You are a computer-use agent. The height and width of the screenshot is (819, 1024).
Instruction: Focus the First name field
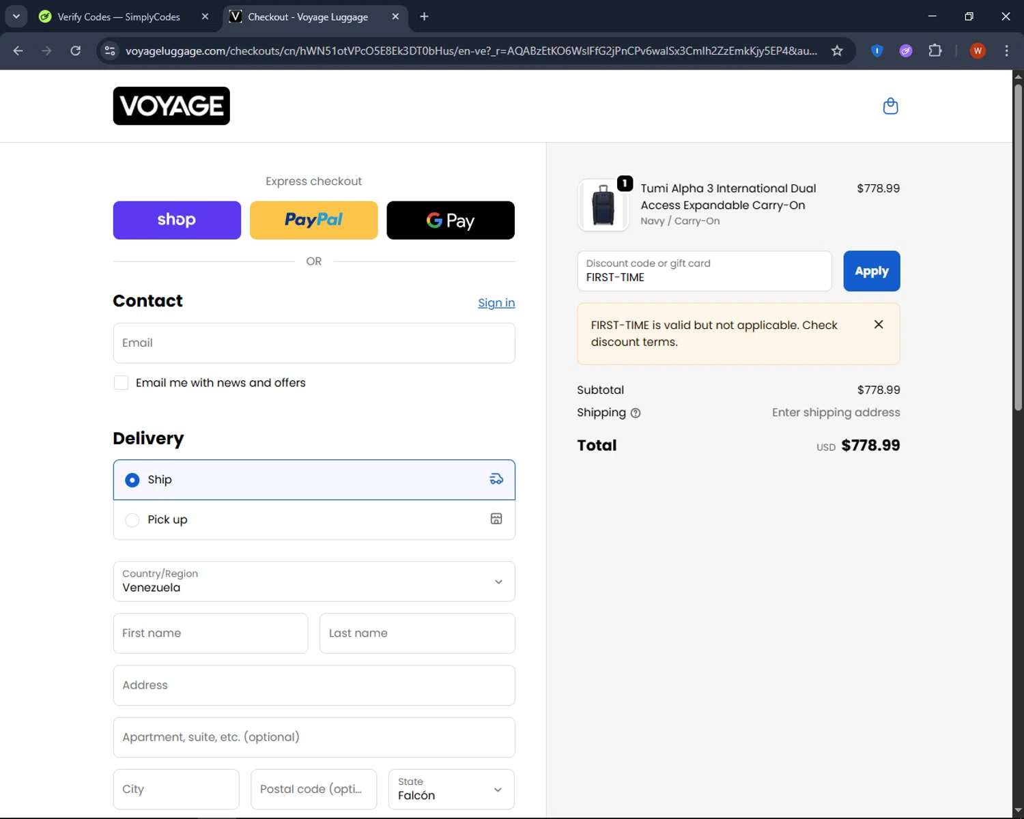(x=210, y=633)
